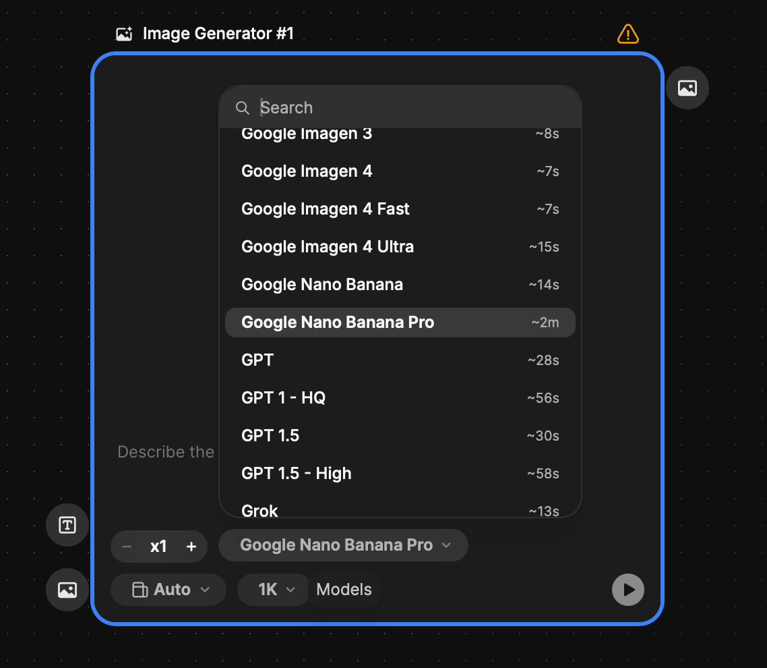Click the model Search input field
Viewport: 767px width, 668px height.
pyautogui.click(x=411, y=108)
